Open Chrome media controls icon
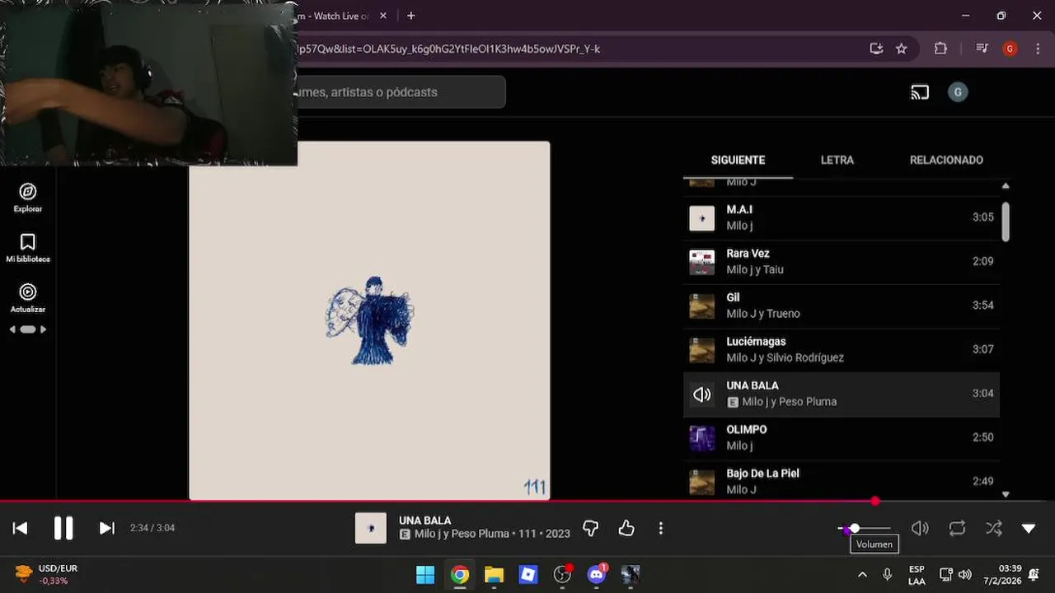The height and width of the screenshot is (593, 1055). click(982, 49)
